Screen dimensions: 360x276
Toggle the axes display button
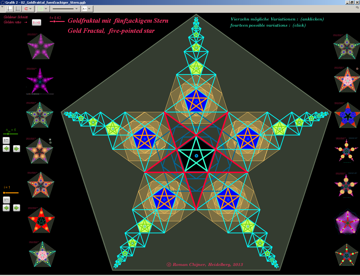click(x=9, y=9)
